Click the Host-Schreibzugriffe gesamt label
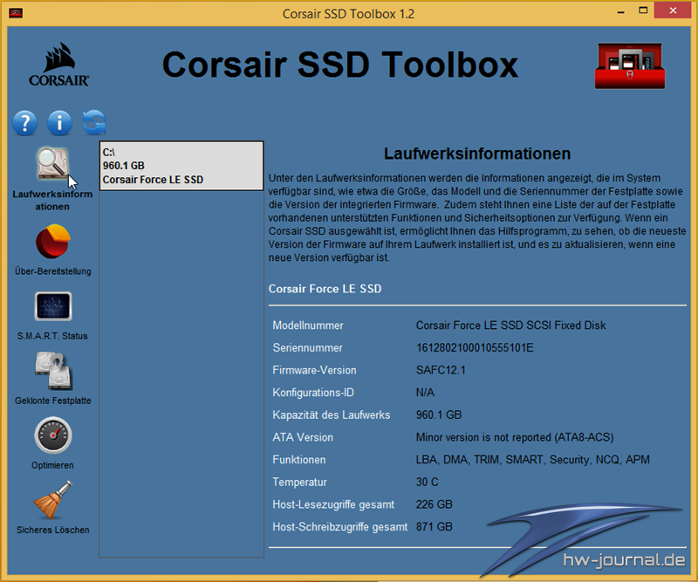Image resolution: width=698 pixels, height=582 pixels. (340, 527)
